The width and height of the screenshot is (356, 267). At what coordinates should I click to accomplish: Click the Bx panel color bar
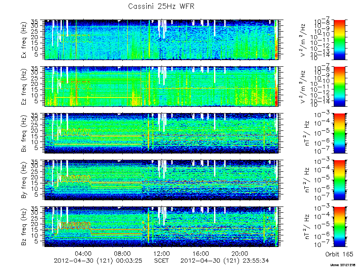339,133
